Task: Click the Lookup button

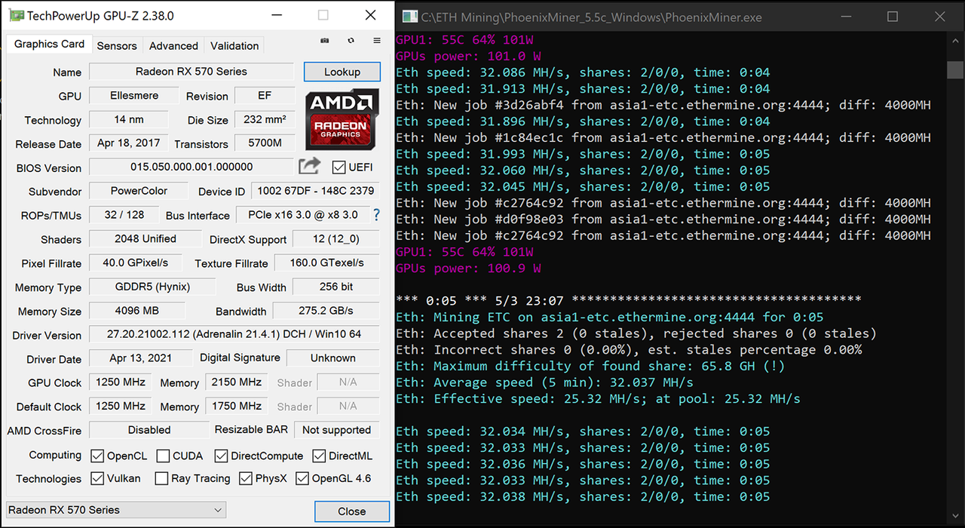Action: coord(342,72)
